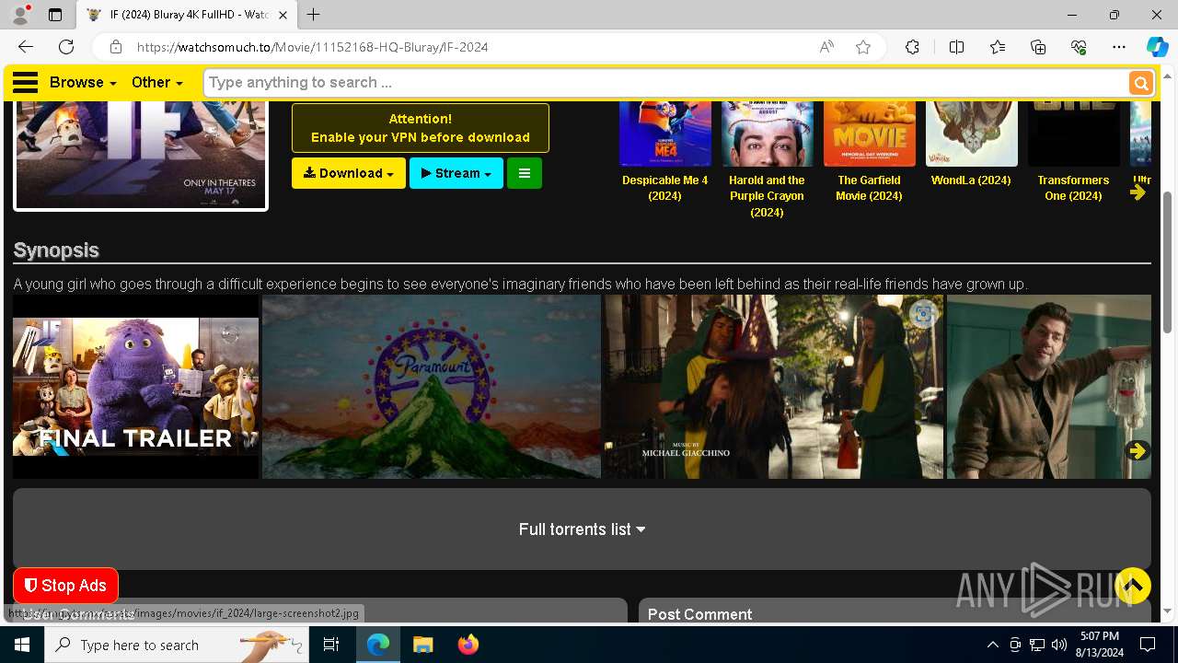Open Michael Giacchino street scene screenshot
Screen dimensions: 1178x663
click(x=774, y=387)
